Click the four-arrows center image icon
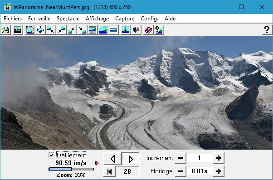Image resolution: width=273 pixels, height=180 pixels. coord(40,30)
